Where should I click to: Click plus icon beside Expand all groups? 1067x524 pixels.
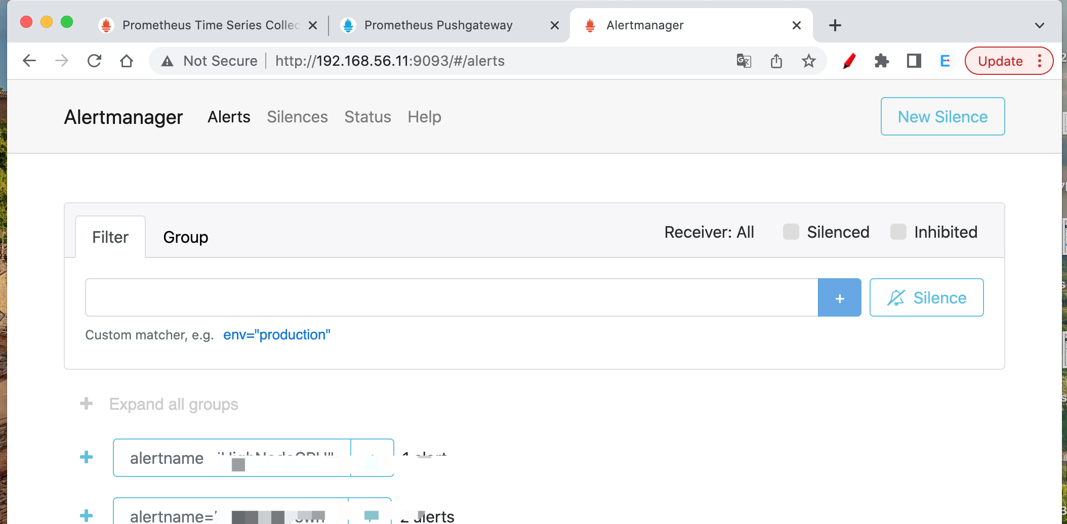coord(87,404)
